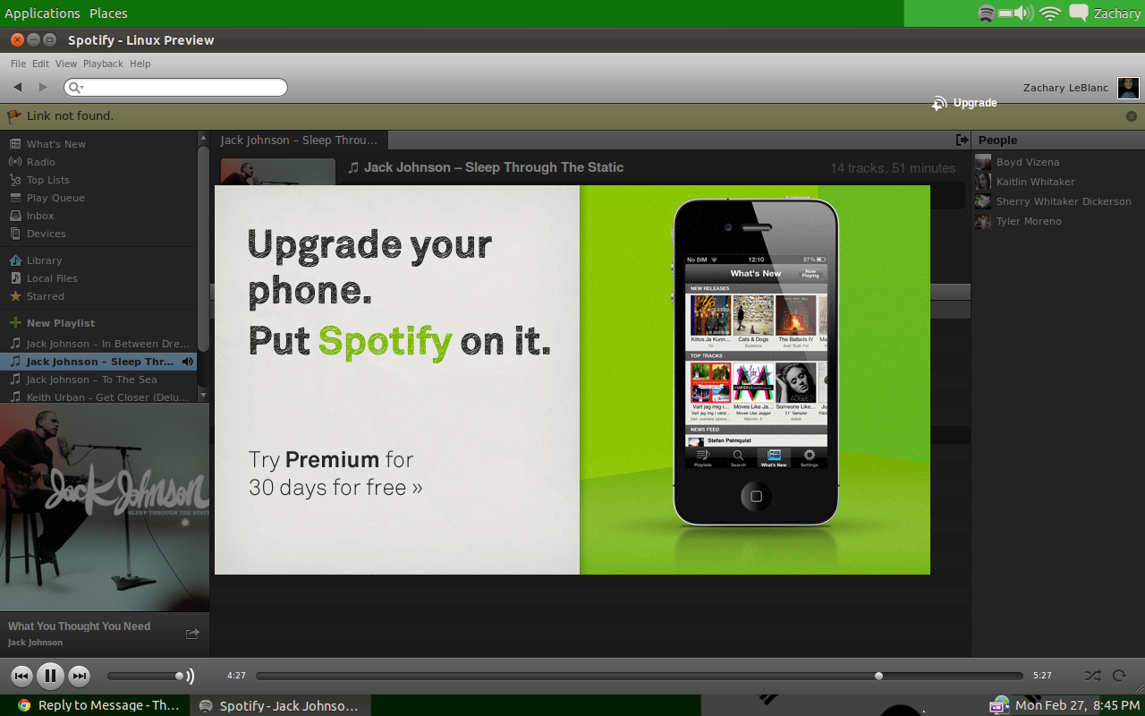The image size is (1145, 716).
Task: Click the speaker icon on the playing playlist
Action: pos(188,362)
